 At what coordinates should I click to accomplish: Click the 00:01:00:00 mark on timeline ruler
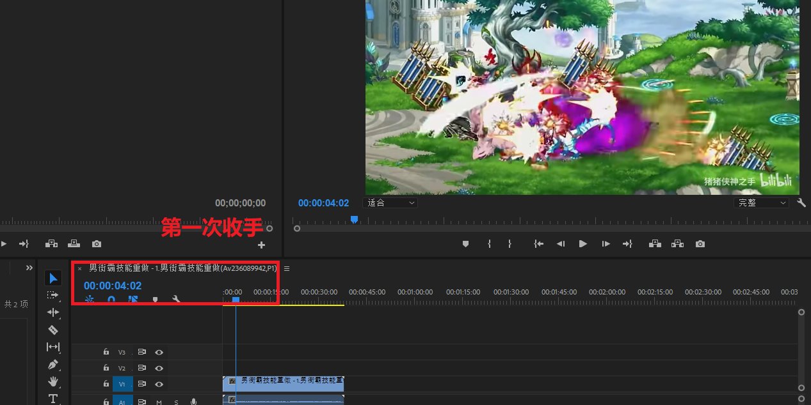point(415,292)
